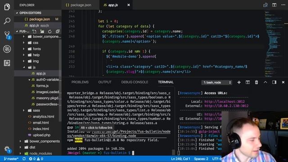Expand the sass folder
The image size is (288, 162).
click(37, 110)
